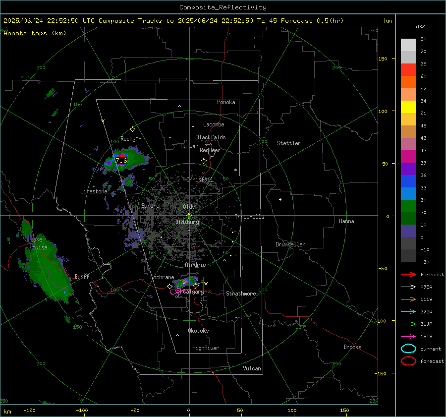Image resolution: width=446 pixels, height=417 pixels.
Task: Click the Ponoka town label
Action: pyautogui.click(x=226, y=102)
